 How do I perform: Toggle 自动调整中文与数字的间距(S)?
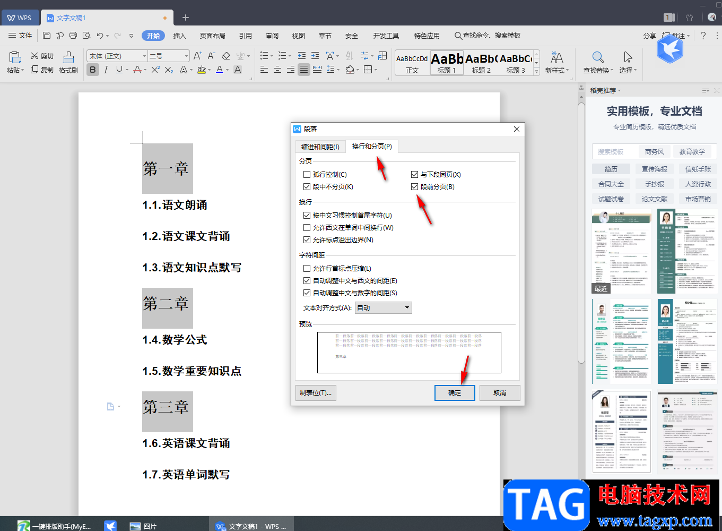click(x=307, y=293)
